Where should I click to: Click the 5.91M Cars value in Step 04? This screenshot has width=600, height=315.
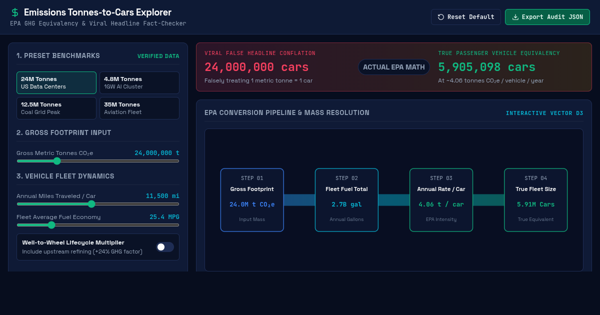pos(535,204)
